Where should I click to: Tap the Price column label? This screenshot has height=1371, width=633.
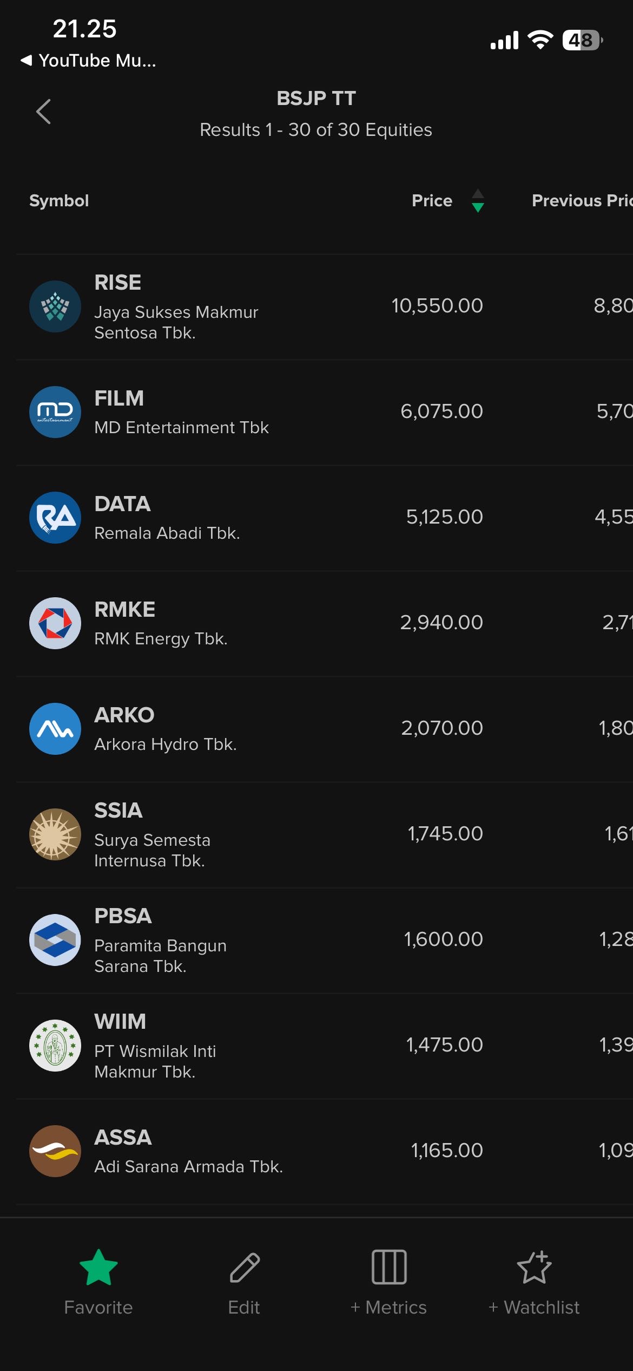[x=432, y=201]
